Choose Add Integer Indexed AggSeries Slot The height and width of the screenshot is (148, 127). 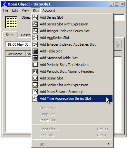pos(72,44)
